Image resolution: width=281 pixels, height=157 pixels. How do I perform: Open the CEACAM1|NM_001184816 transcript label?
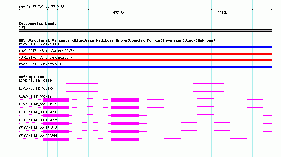pyautogui.click(x=38, y=112)
